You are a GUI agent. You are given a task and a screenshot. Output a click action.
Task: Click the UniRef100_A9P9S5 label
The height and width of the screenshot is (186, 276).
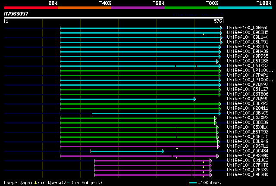pos(248,56)
